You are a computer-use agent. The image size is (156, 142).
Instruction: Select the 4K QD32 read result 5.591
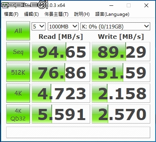tap(61, 114)
